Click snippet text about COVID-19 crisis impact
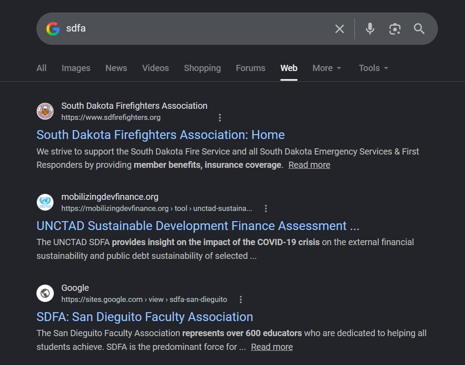The width and height of the screenshot is (465, 365). coord(216,242)
